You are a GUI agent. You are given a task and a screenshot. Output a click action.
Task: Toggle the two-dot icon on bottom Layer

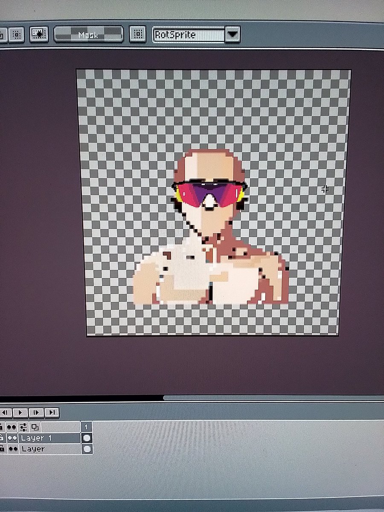pos(13,449)
